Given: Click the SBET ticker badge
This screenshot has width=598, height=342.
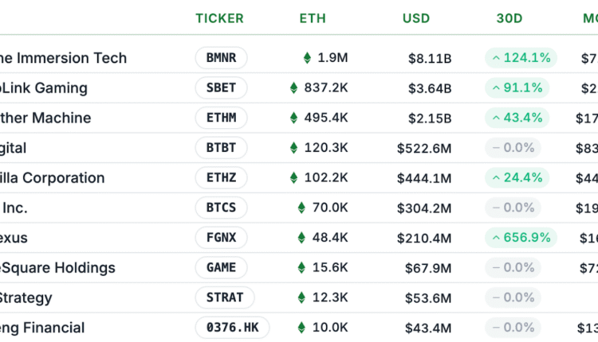Looking at the screenshot, I should click(221, 88).
